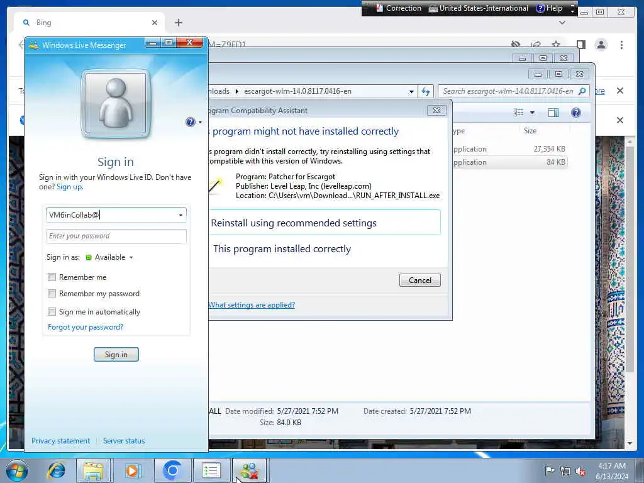Screen dimensions: 644x483
Task: Sort by the Size column header
Action: (x=530, y=131)
